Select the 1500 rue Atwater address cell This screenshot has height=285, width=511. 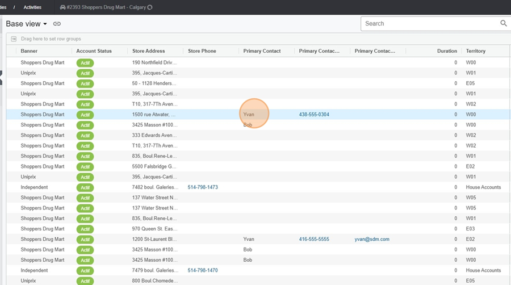coord(154,114)
